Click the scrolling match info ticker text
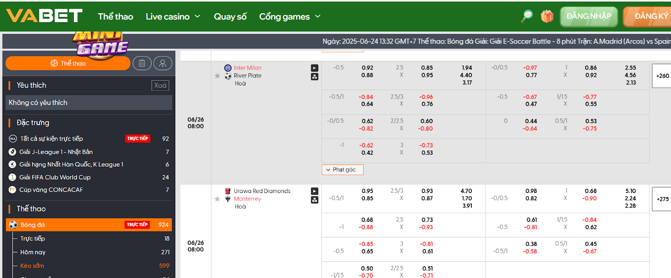 click(497, 41)
